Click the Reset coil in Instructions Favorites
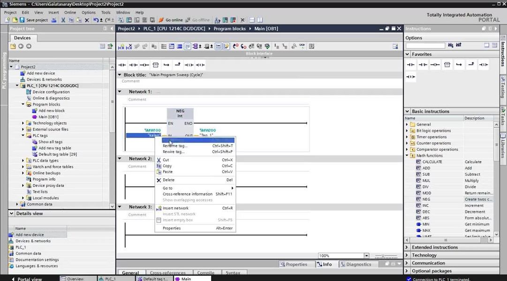 point(411,77)
